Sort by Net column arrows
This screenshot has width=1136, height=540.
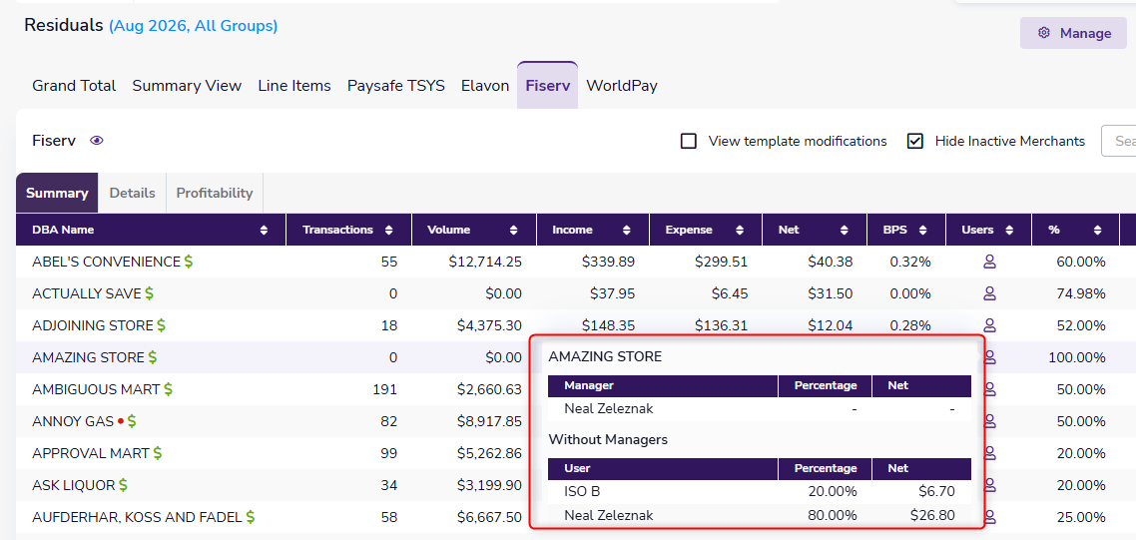(845, 230)
